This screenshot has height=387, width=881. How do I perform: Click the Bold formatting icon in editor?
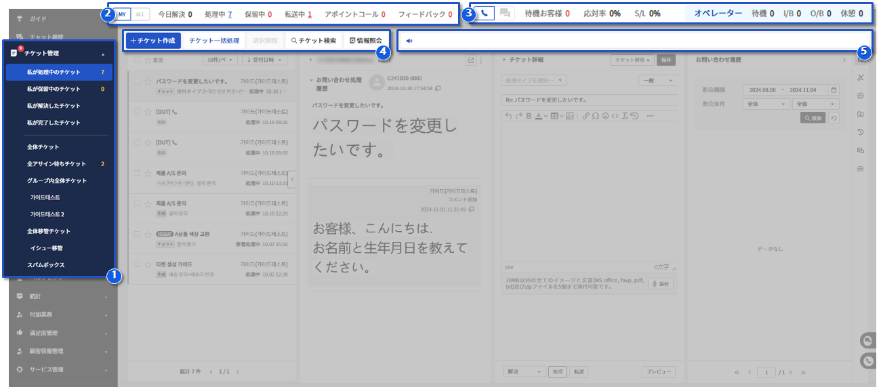coord(529,116)
